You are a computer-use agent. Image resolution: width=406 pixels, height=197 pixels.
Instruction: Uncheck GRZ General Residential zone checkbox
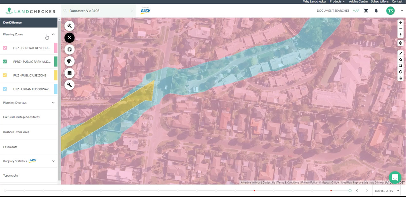point(5,48)
